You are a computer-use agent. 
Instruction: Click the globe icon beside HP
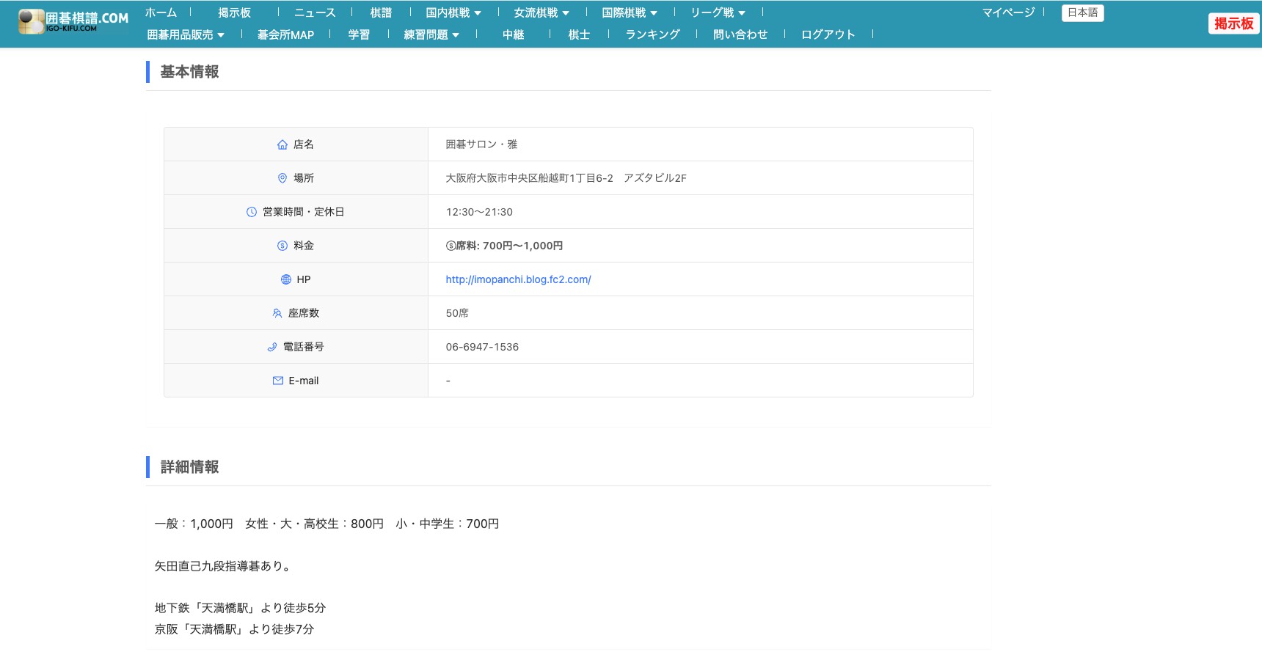286,279
